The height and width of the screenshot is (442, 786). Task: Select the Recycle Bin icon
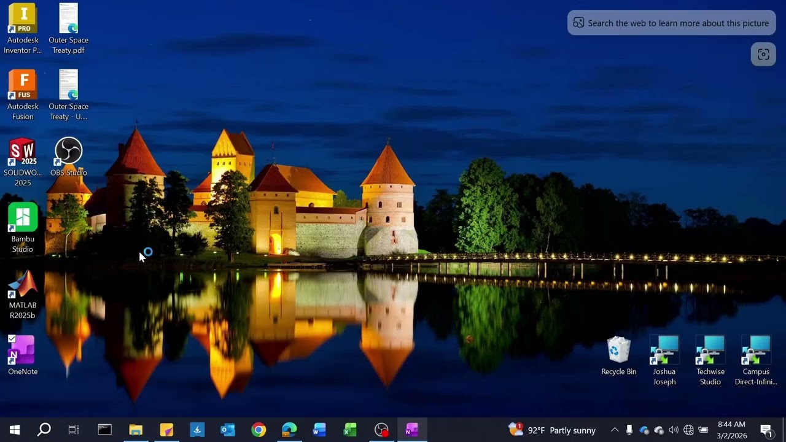coord(618,355)
